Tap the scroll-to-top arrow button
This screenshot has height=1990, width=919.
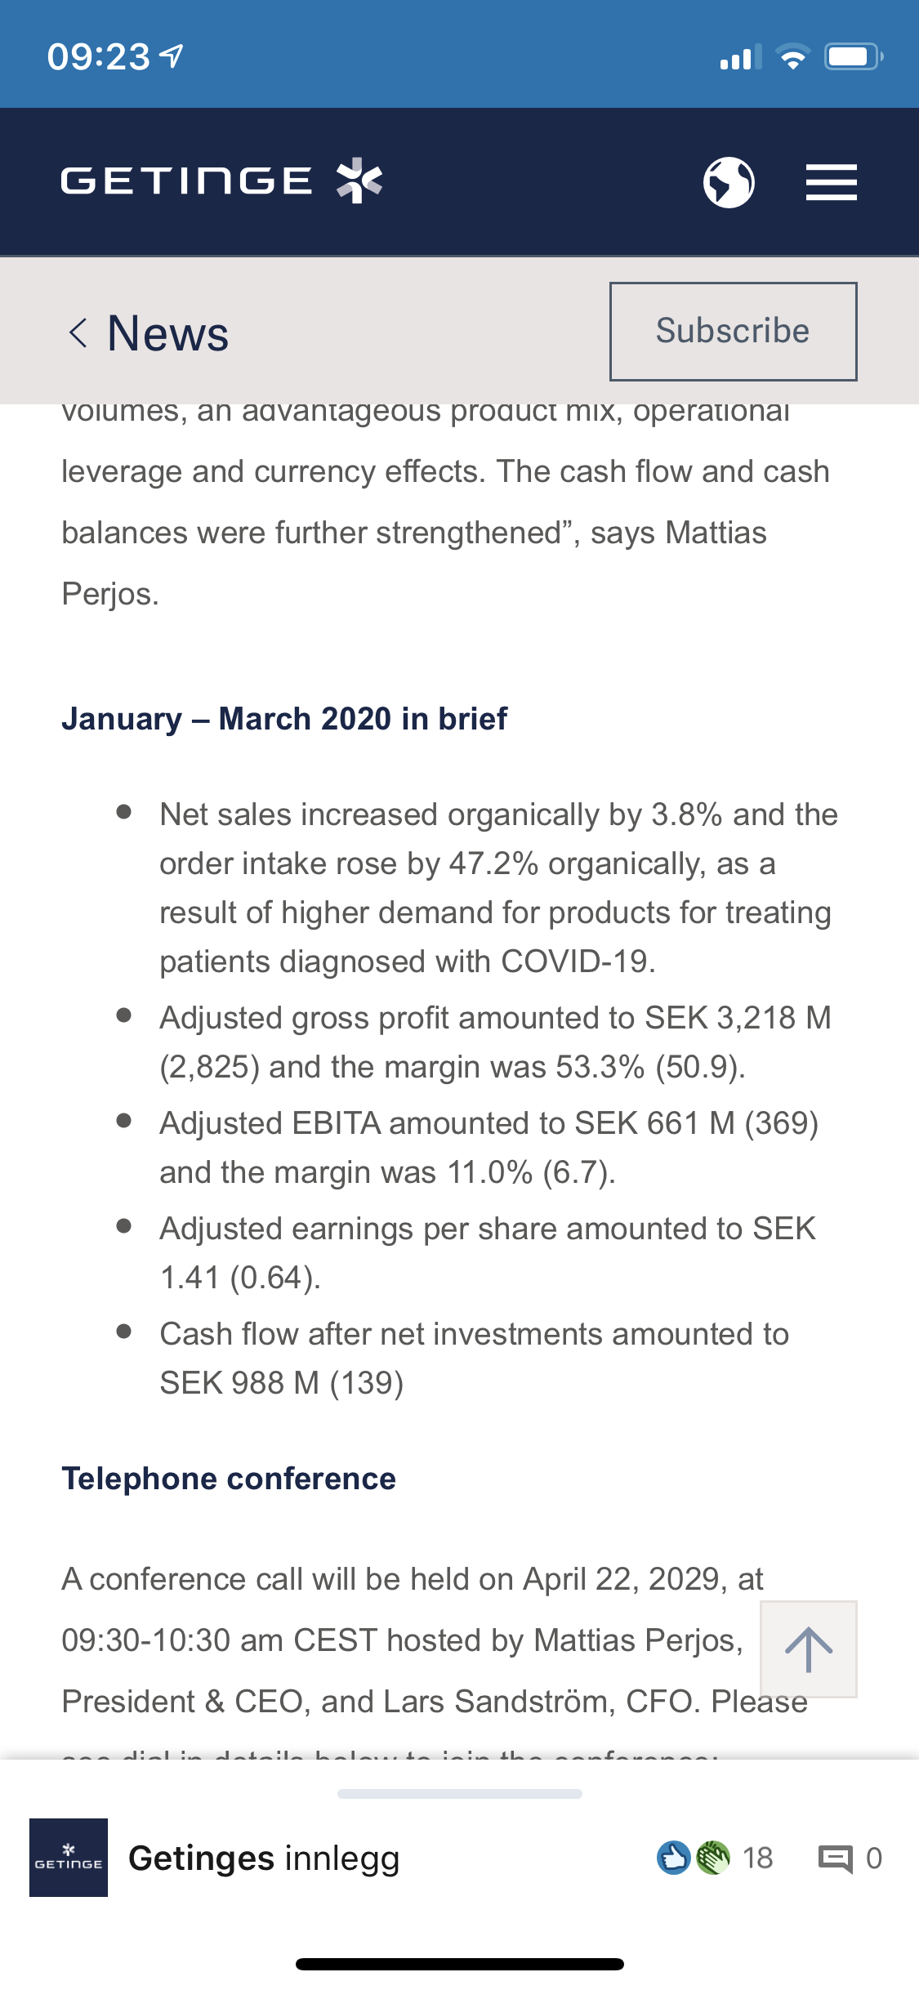[809, 1649]
